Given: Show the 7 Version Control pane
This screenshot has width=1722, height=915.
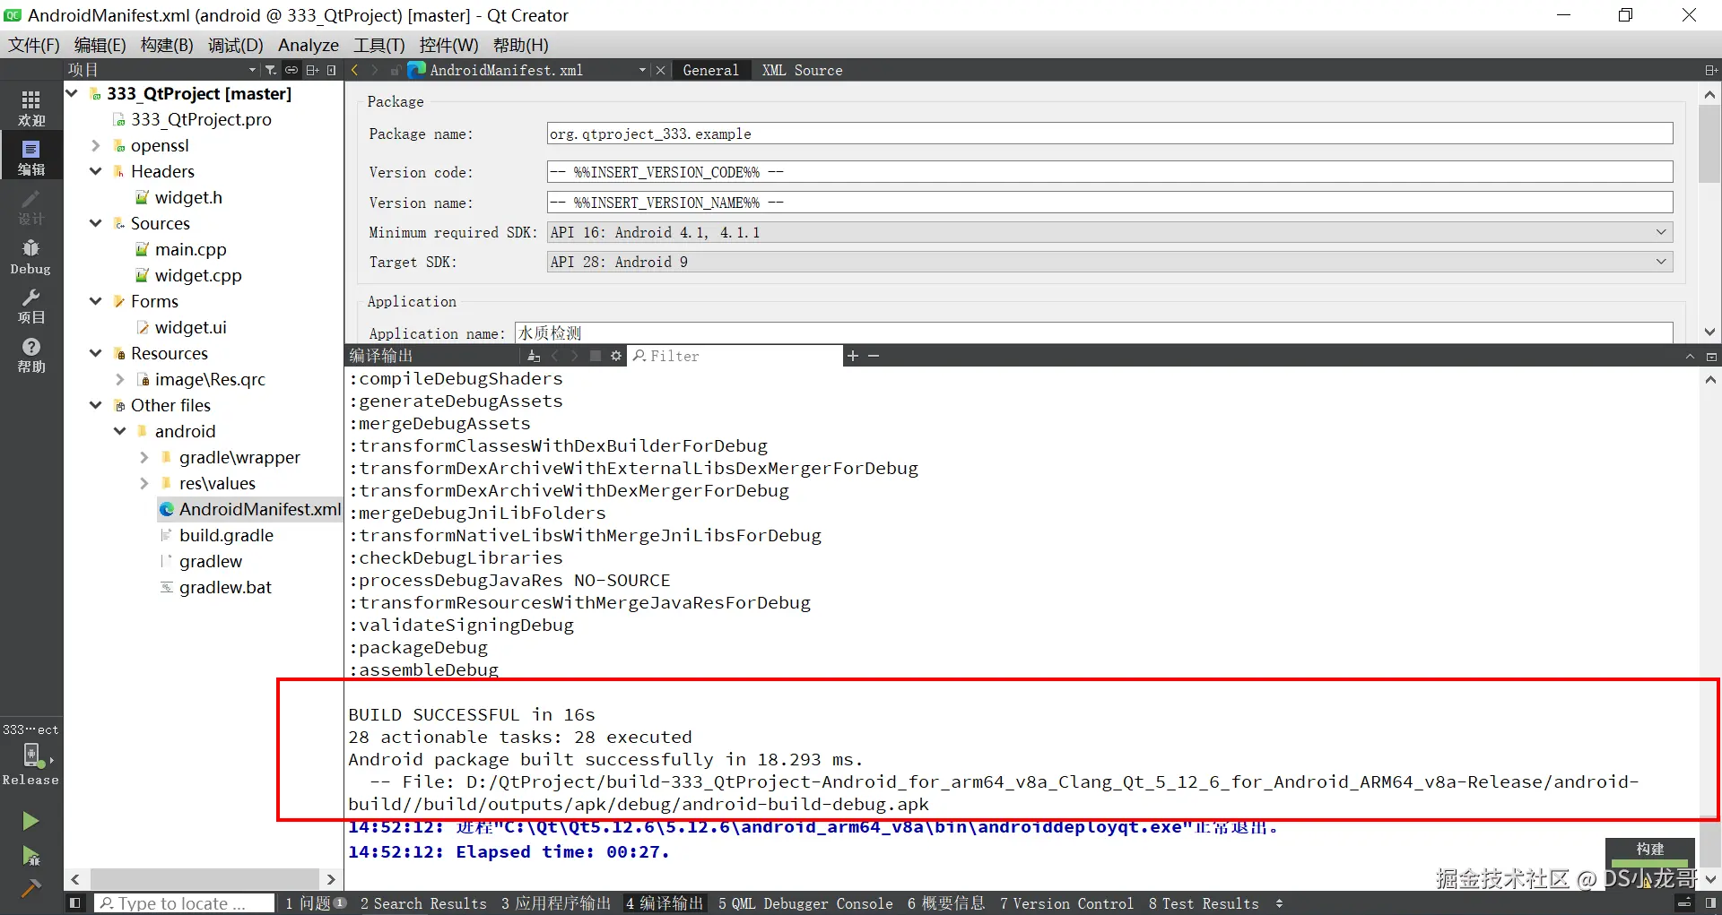Looking at the screenshot, I should [x=1066, y=903].
